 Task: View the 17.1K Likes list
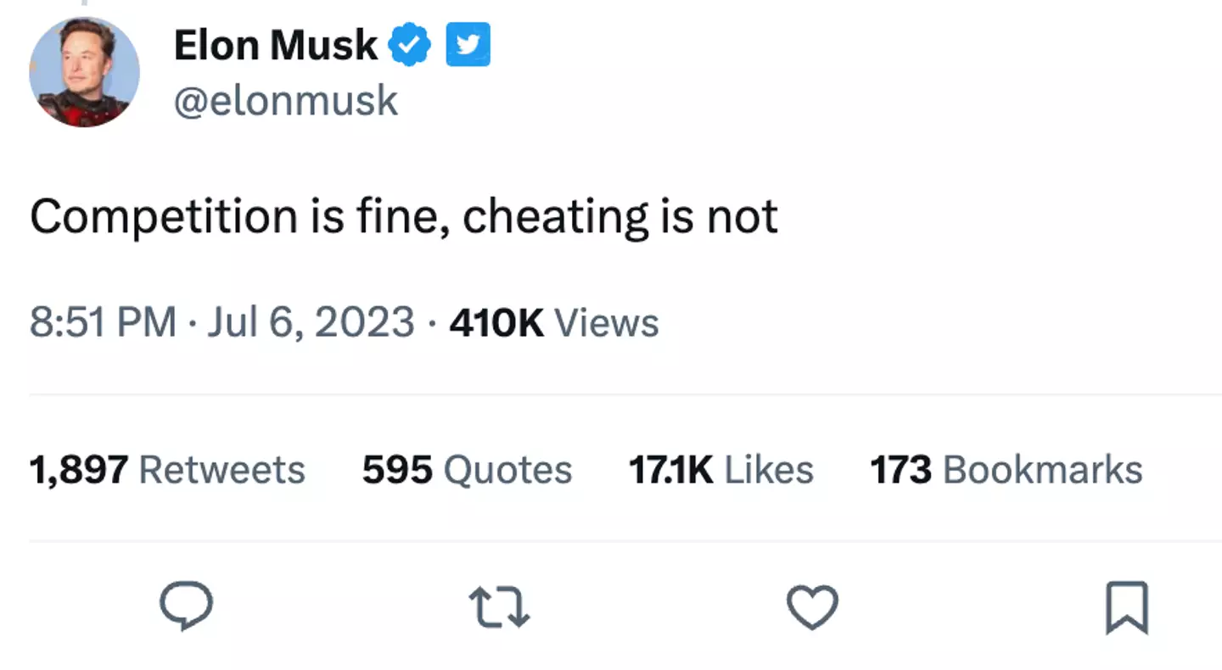point(721,469)
